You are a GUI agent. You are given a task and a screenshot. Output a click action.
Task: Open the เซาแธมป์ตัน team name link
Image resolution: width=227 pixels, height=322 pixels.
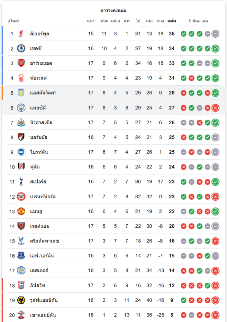44,315
